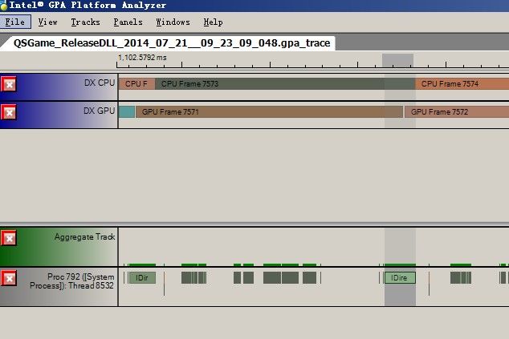Select CPU Frame 7574 block
The image size is (509, 339).
462,84
